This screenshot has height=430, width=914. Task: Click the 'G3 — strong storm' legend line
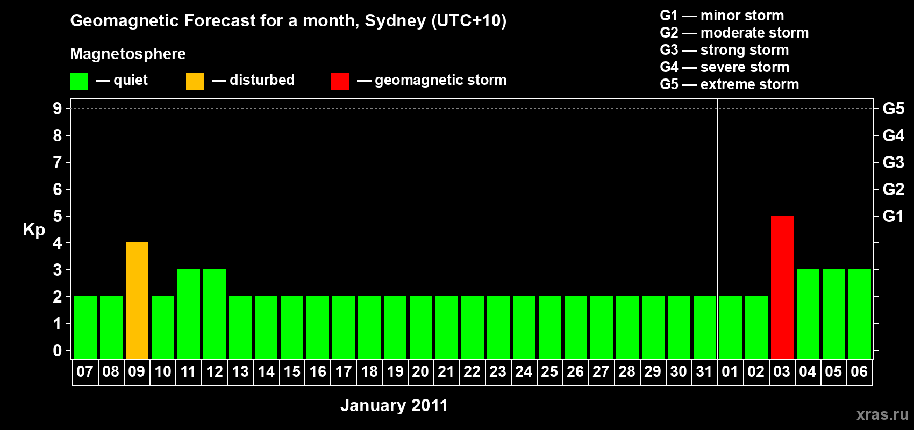tap(724, 50)
